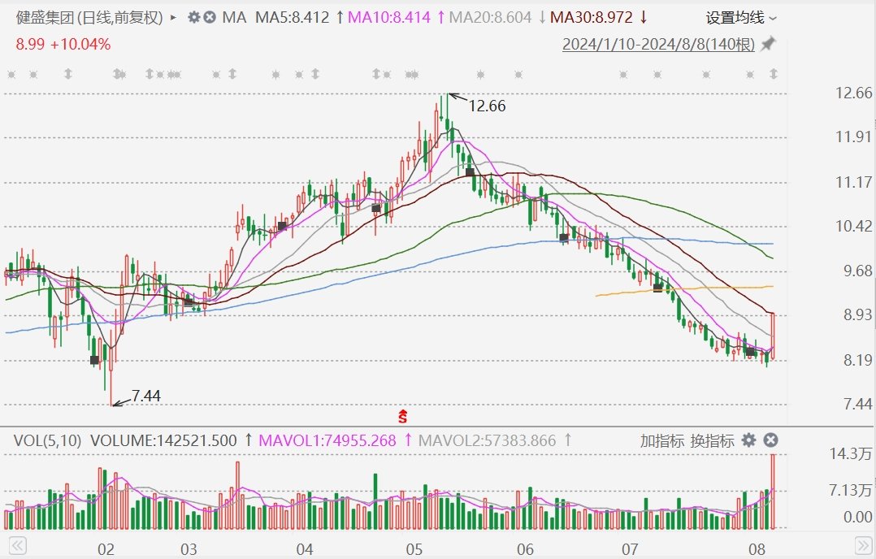Click the 健盛集团(日线,前复权) chart title

[x=89, y=18]
